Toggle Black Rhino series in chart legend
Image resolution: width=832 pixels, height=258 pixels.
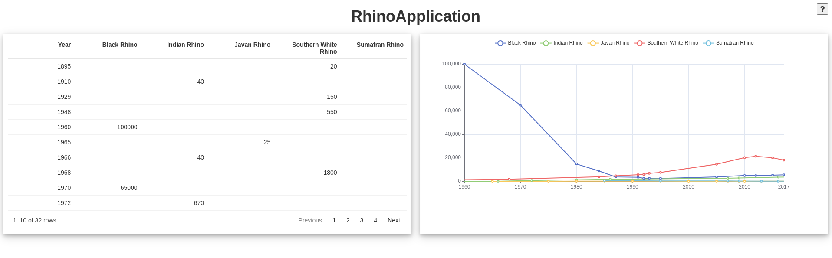(515, 43)
